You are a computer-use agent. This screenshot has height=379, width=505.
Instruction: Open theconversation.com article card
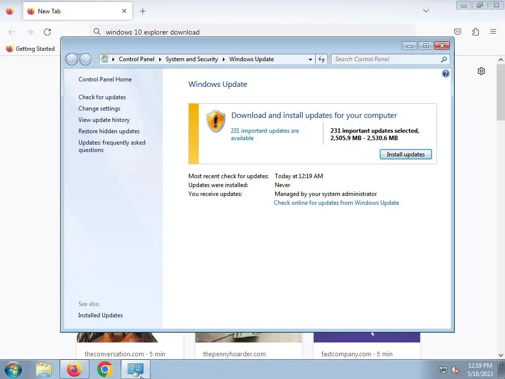130,346
